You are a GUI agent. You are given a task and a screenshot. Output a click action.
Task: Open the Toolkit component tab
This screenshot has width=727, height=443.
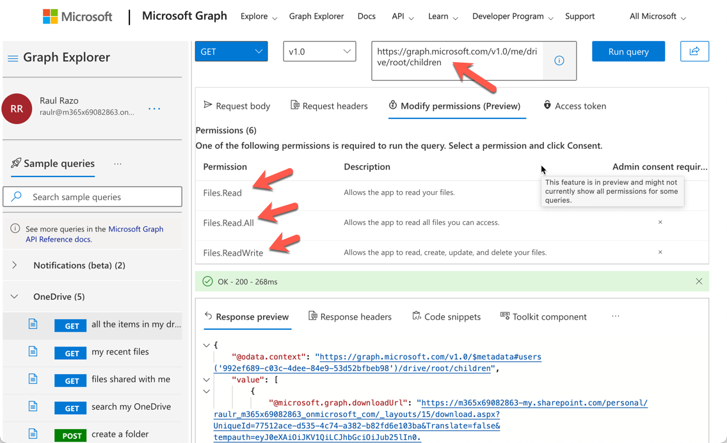(543, 316)
